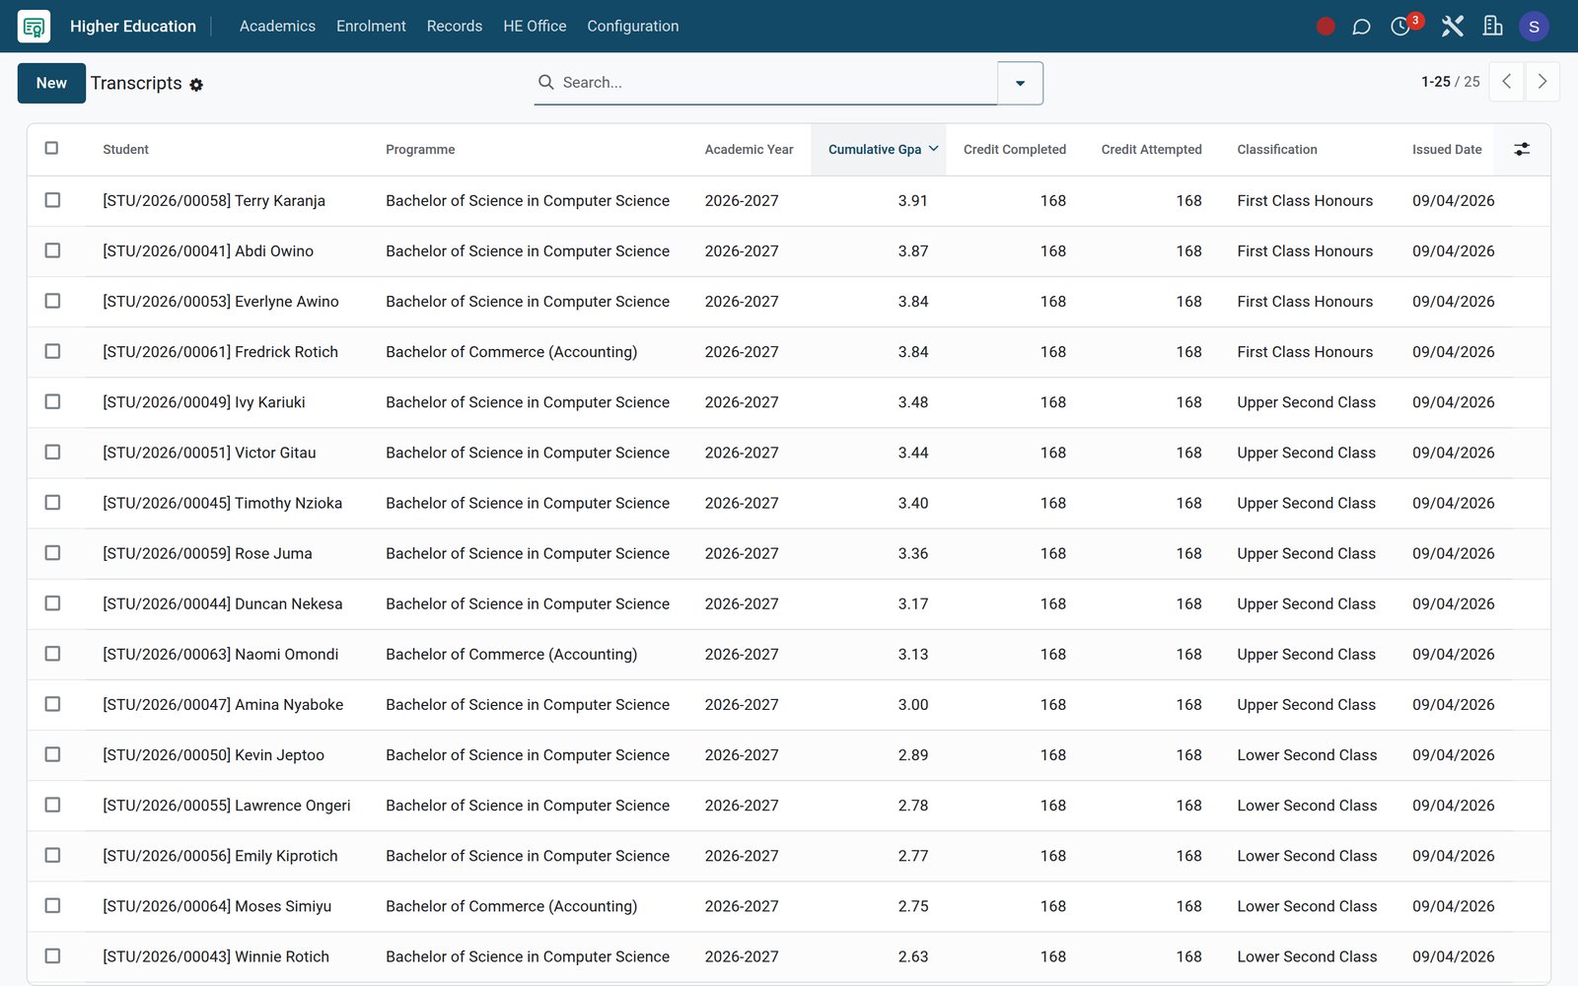Open the Enrolment menu
Viewport: 1578px width, 986px height.
tap(371, 27)
